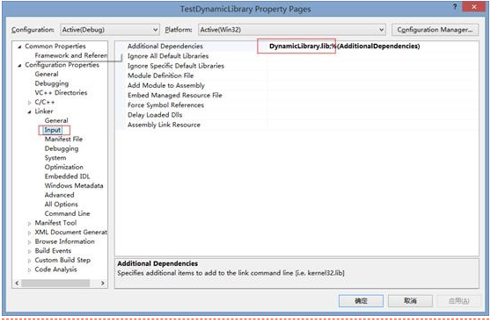Expand the Build Events node

pos(30,251)
